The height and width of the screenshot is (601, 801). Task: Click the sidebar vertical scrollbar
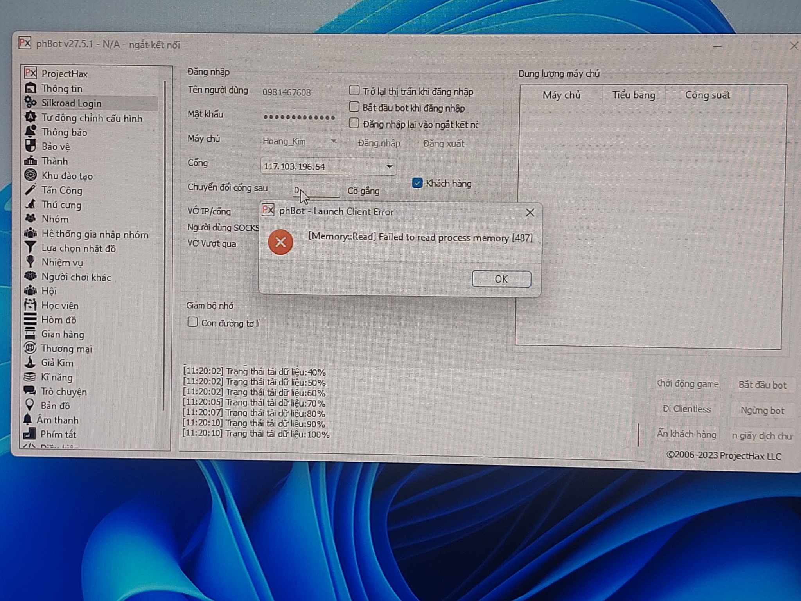165,246
